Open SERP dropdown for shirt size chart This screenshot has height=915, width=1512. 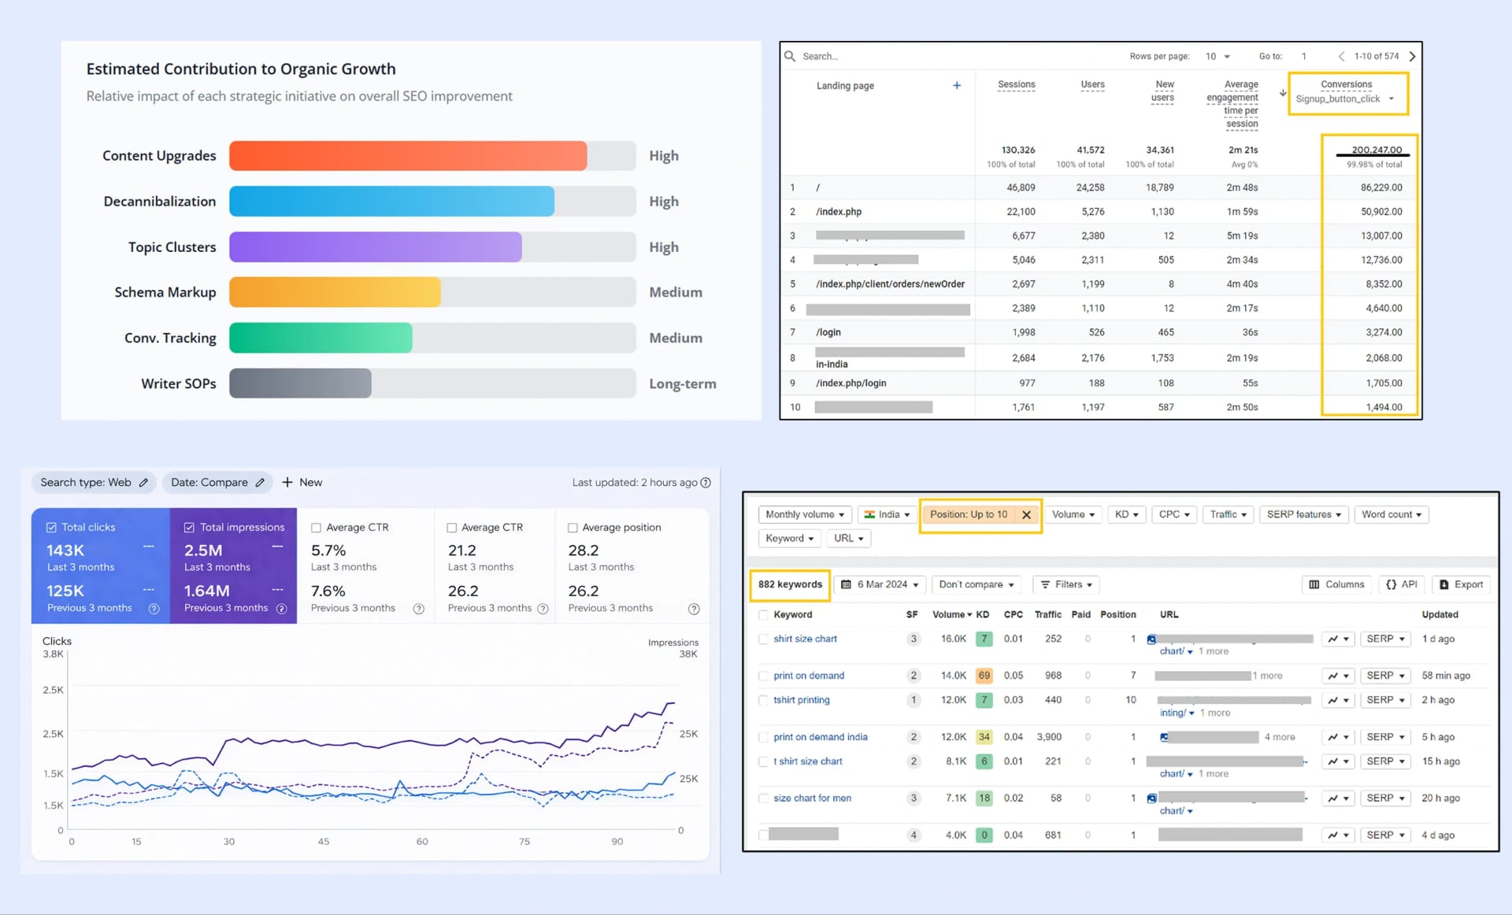(1385, 639)
